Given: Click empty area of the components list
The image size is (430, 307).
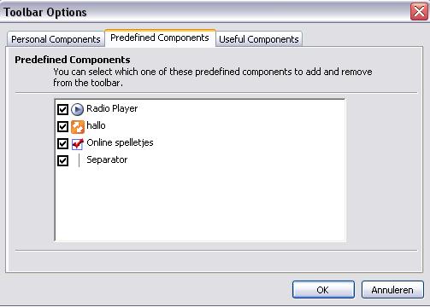Looking at the screenshot, I should click(199, 205).
